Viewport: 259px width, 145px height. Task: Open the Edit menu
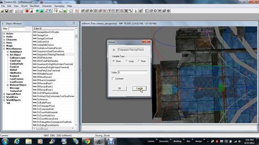[x=9, y=6]
